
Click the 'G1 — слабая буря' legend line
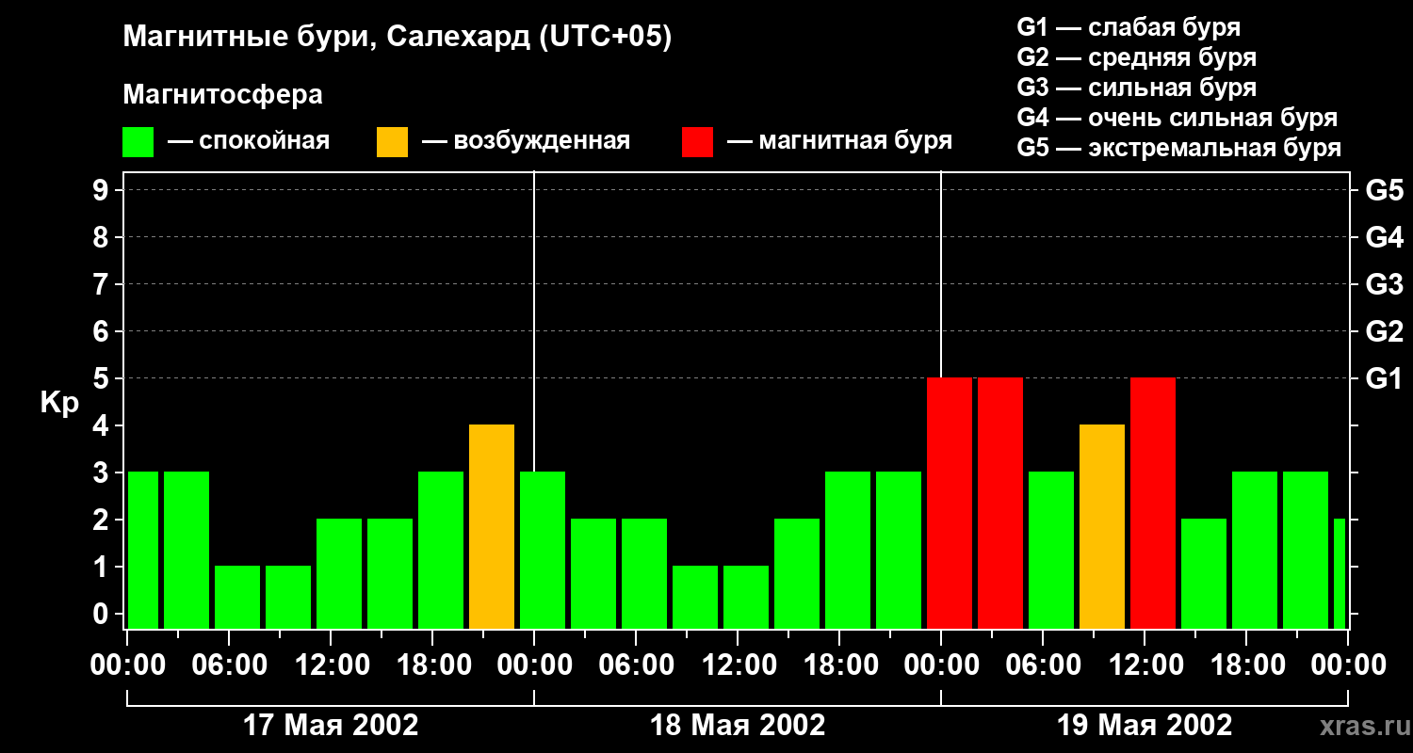coord(1129,27)
